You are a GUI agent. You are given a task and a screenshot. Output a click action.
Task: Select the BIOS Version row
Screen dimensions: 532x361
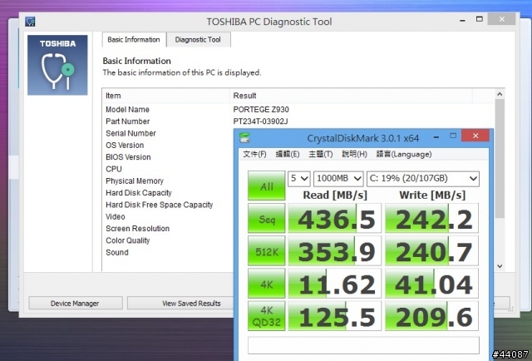coord(168,157)
